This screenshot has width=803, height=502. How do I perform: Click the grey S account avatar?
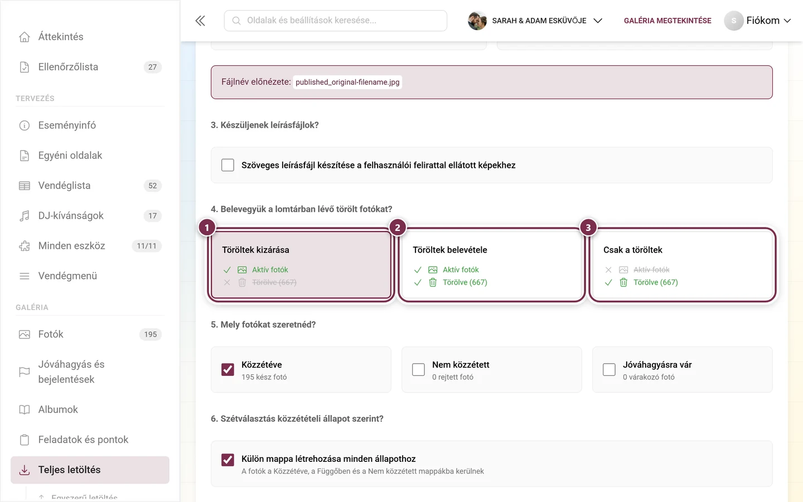[x=734, y=21]
